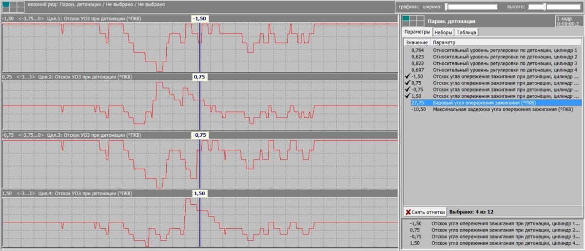Toggle checkmark on the 1,50 cylinder 4 row
The image size is (585, 251).
click(x=408, y=96)
